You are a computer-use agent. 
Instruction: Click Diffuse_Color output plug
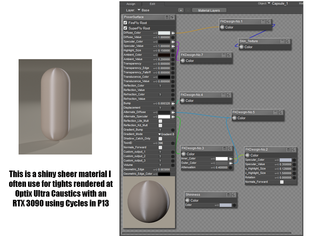[x=173, y=33]
